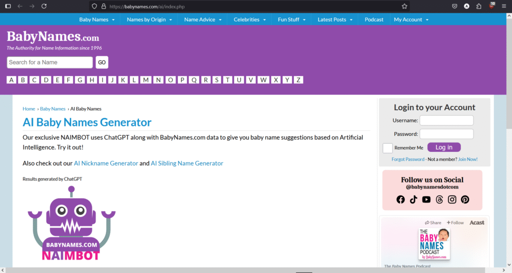The image size is (512, 273).
Task: Browse names starting with letter M
Action: (x=145, y=80)
